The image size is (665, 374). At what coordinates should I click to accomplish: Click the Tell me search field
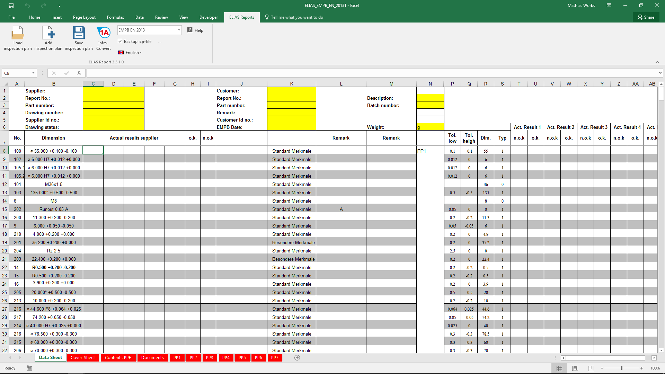tap(296, 17)
